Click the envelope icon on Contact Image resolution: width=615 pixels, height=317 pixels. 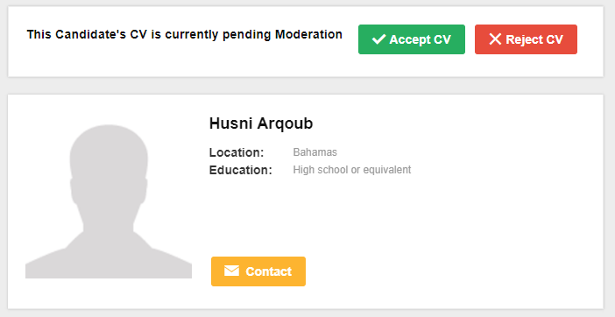pyautogui.click(x=232, y=271)
